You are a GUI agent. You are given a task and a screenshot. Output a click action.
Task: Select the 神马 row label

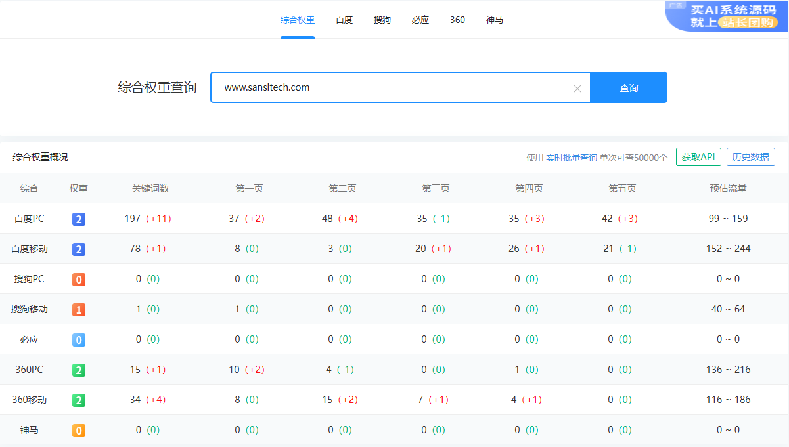coord(29,430)
